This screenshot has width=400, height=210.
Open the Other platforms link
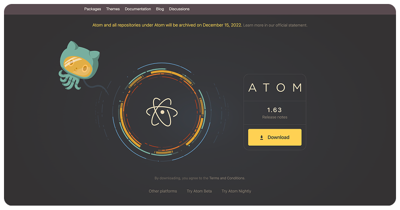click(x=163, y=191)
